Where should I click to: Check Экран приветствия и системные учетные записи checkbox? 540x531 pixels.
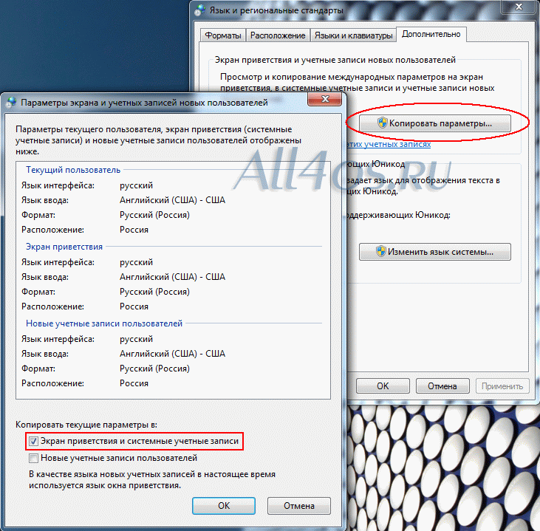33,441
